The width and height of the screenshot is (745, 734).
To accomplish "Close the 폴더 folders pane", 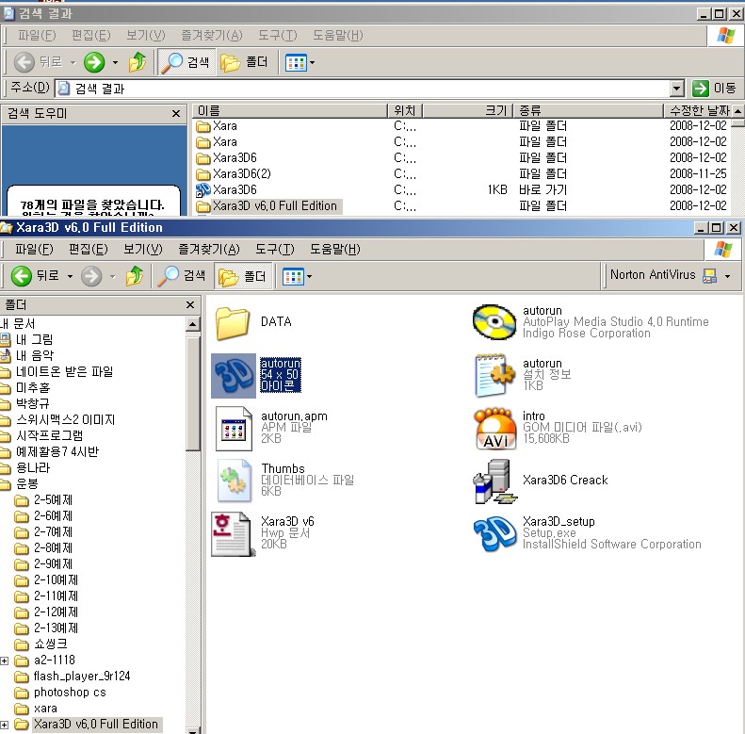I will pyautogui.click(x=190, y=304).
